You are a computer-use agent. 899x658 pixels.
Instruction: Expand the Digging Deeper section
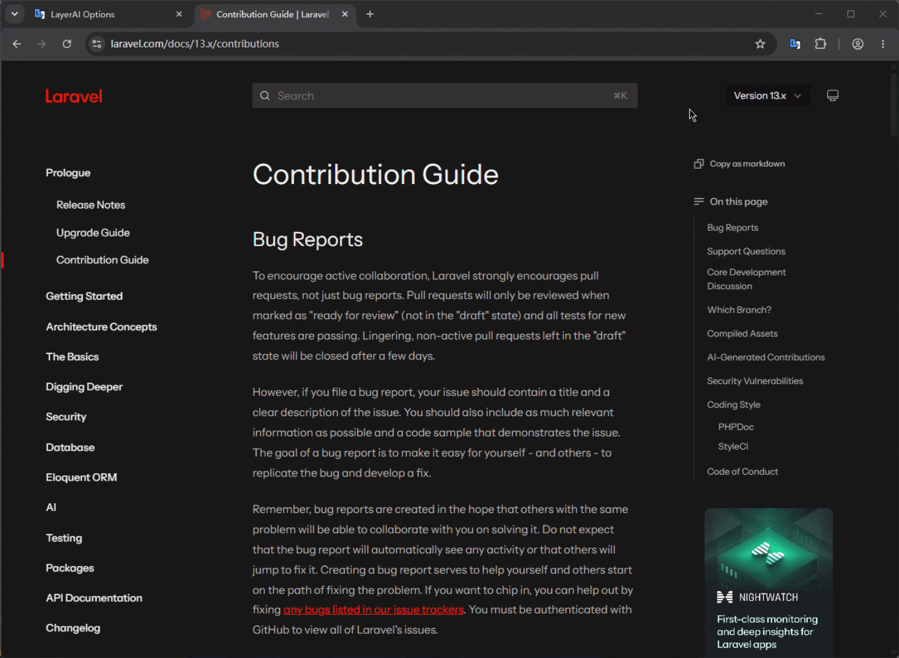pos(84,387)
